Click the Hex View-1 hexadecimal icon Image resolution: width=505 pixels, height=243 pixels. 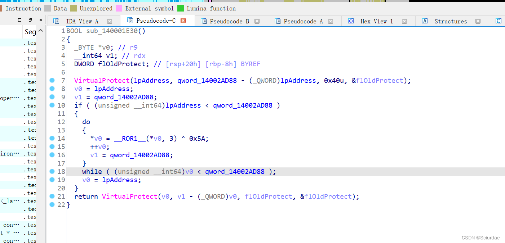351,21
